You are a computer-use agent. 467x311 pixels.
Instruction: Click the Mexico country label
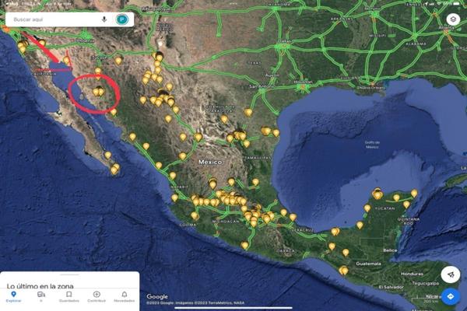click(x=210, y=162)
